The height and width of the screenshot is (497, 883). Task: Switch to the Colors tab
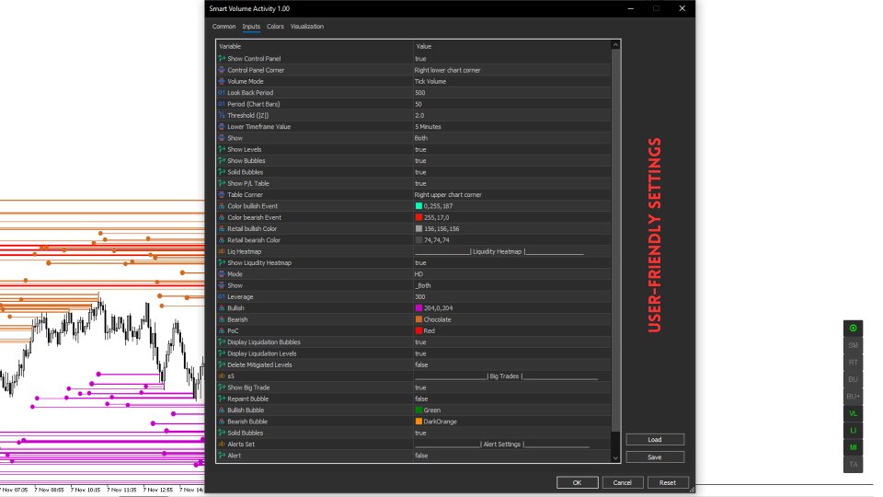coord(275,27)
